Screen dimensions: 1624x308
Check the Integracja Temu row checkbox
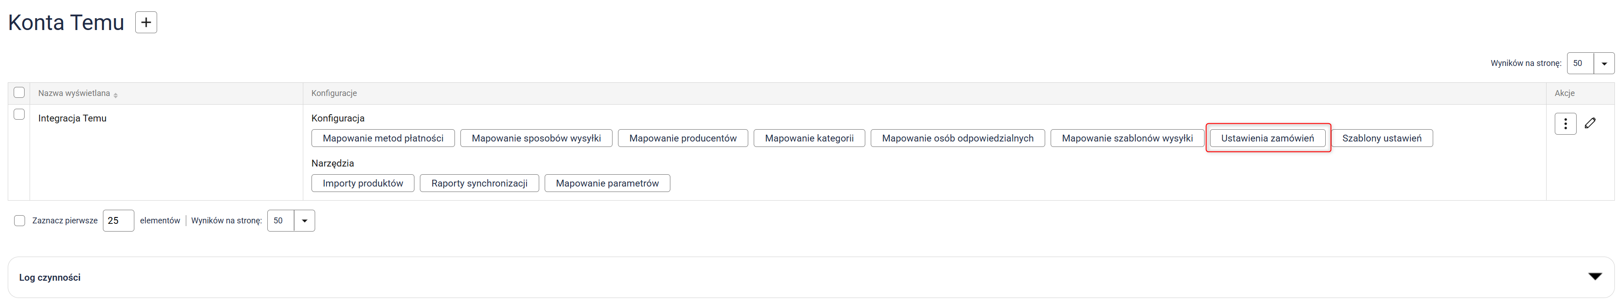click(x=19, y=115)
